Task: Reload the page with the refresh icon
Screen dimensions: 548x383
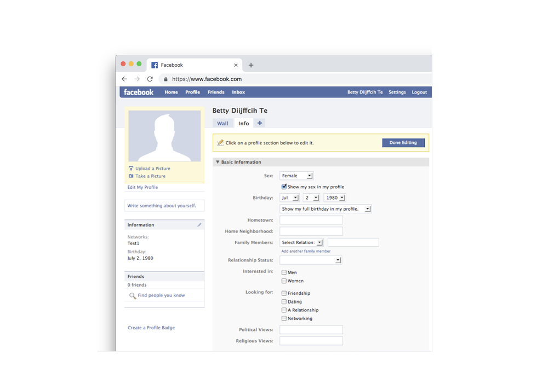Action: pos(150,79)
